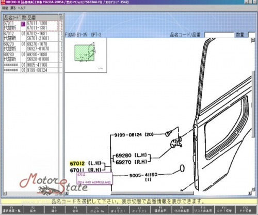
Task: Focus the 数量 quantity input field
Action: [x=252, y=35]
